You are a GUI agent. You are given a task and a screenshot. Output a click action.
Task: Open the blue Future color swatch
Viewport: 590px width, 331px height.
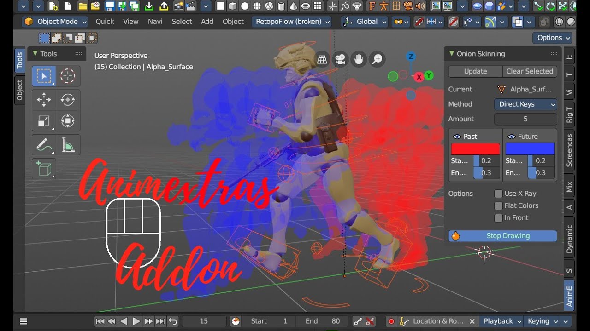click(x=530, y=149)
